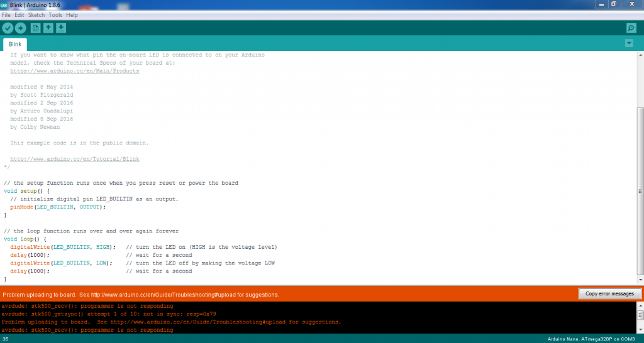This screenshot has width=644, height=343.
Task: Click the 'If you want to know what pin' comment line
Action: [x=137, y=55]
